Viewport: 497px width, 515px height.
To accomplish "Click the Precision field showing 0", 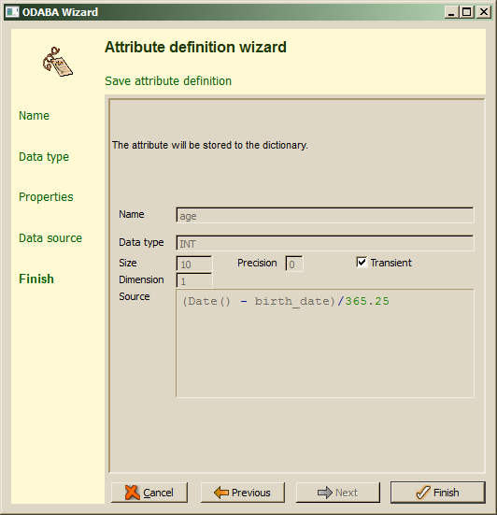I will [x=294, y=264].
